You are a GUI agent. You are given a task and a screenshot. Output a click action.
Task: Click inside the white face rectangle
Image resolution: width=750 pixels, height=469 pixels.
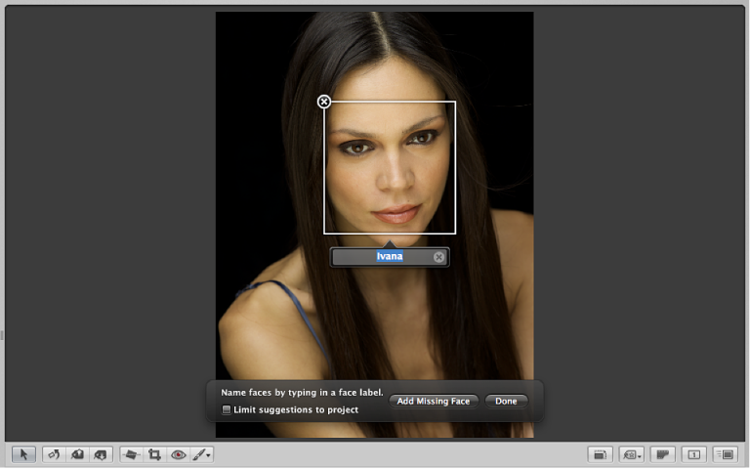click(x=390, y=167)
